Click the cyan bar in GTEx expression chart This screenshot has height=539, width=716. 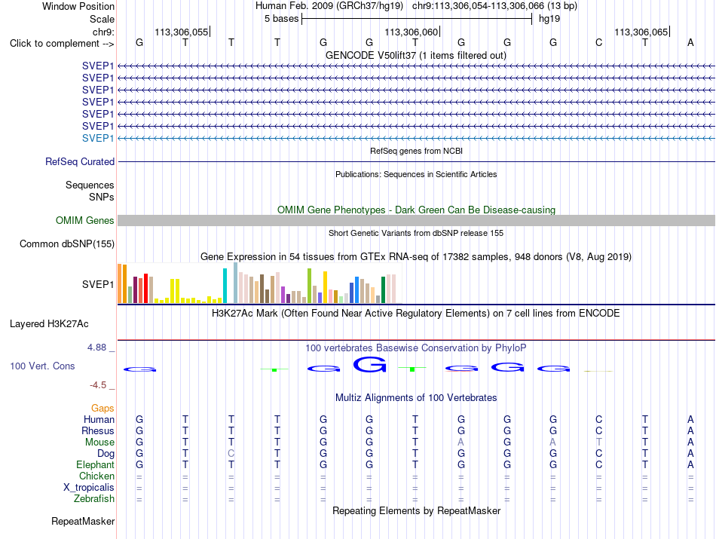tap(225, 286)
